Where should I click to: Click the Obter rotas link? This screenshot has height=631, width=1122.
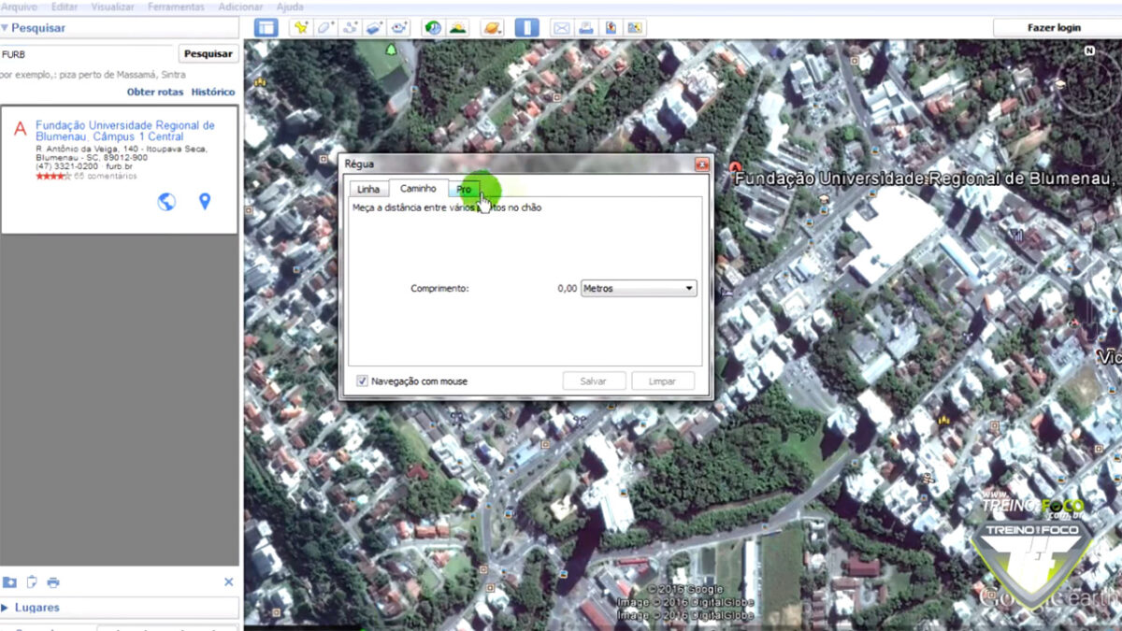click(155, 93)
